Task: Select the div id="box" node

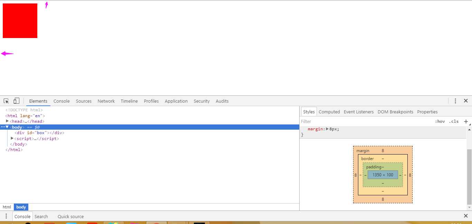Action: coord(39,133)
